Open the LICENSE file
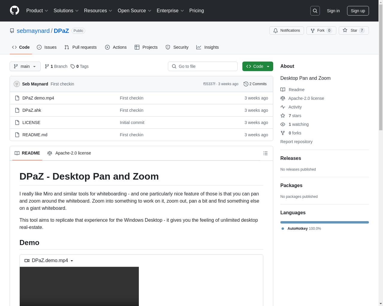 coord(31,123)
